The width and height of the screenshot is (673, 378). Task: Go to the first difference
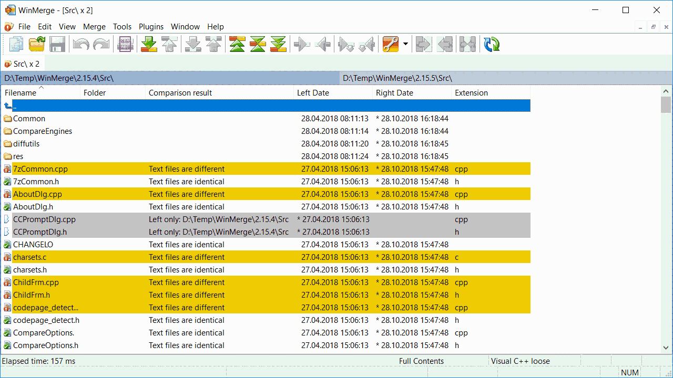[237, 44]
